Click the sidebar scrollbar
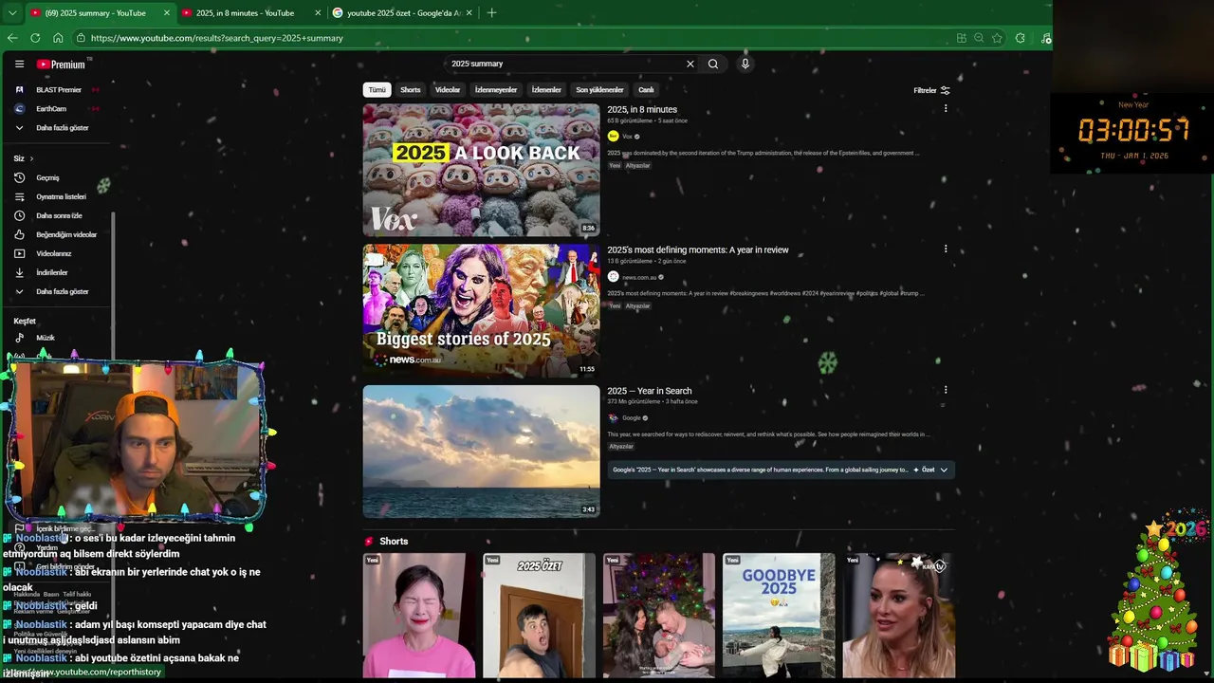Screen dimensions: 1214x683 coord(114,285)
